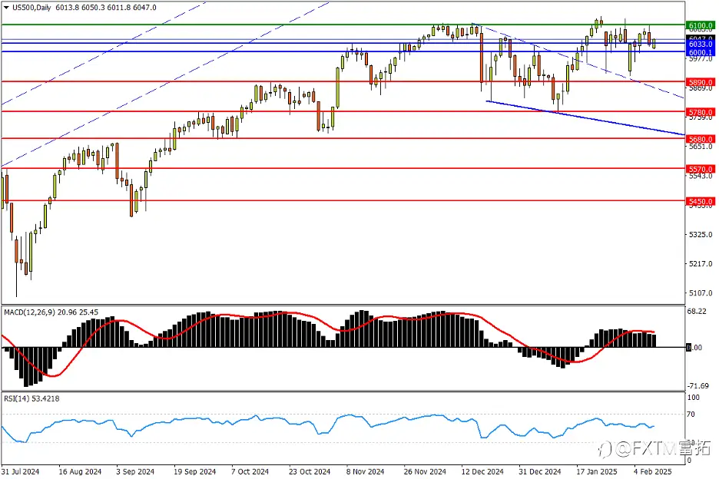Click the RSI 70 level label
Viewport: 719px width, 479px height.
click(x=692, y=415)
